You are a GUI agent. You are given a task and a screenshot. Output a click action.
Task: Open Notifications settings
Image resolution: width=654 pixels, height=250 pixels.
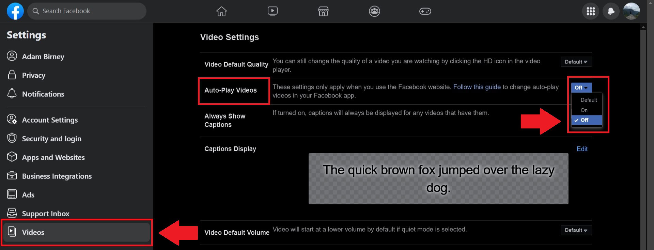pos(77,94)
